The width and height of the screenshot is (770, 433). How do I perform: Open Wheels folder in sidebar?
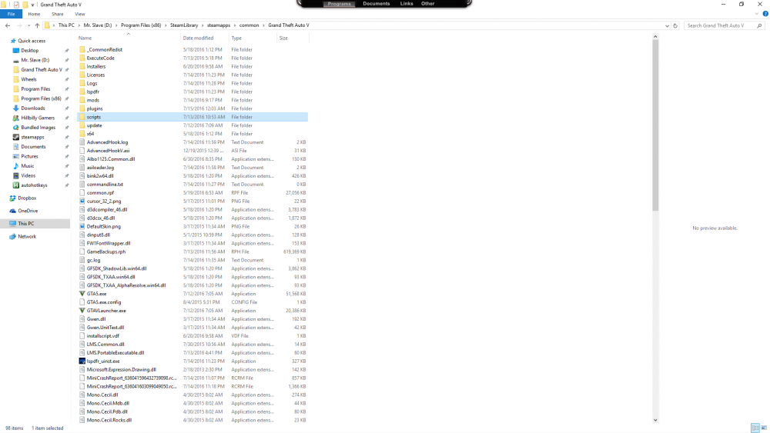coord(28,79)
